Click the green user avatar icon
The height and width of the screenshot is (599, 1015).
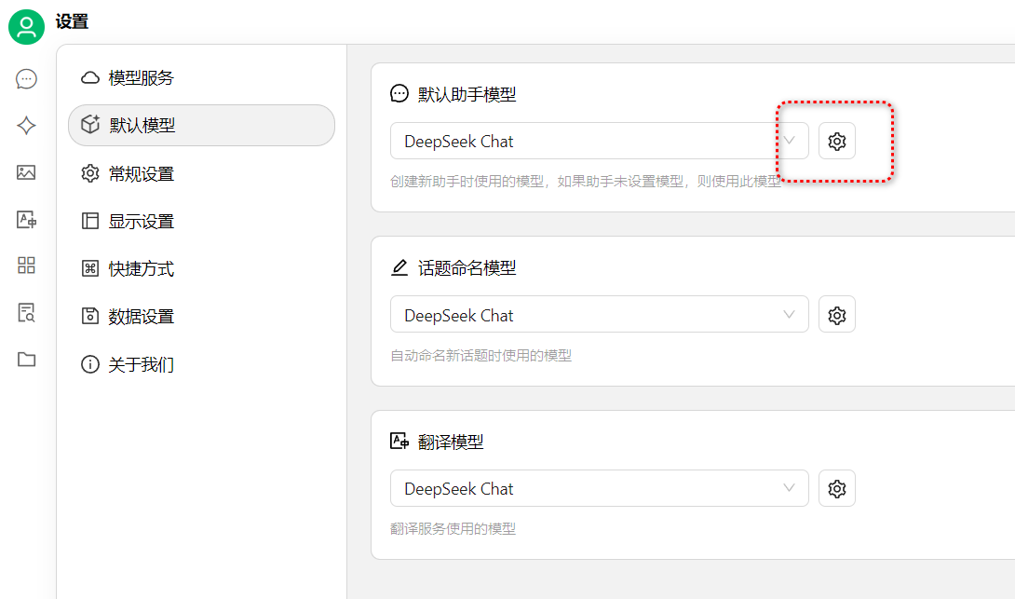tap(27, 27)
